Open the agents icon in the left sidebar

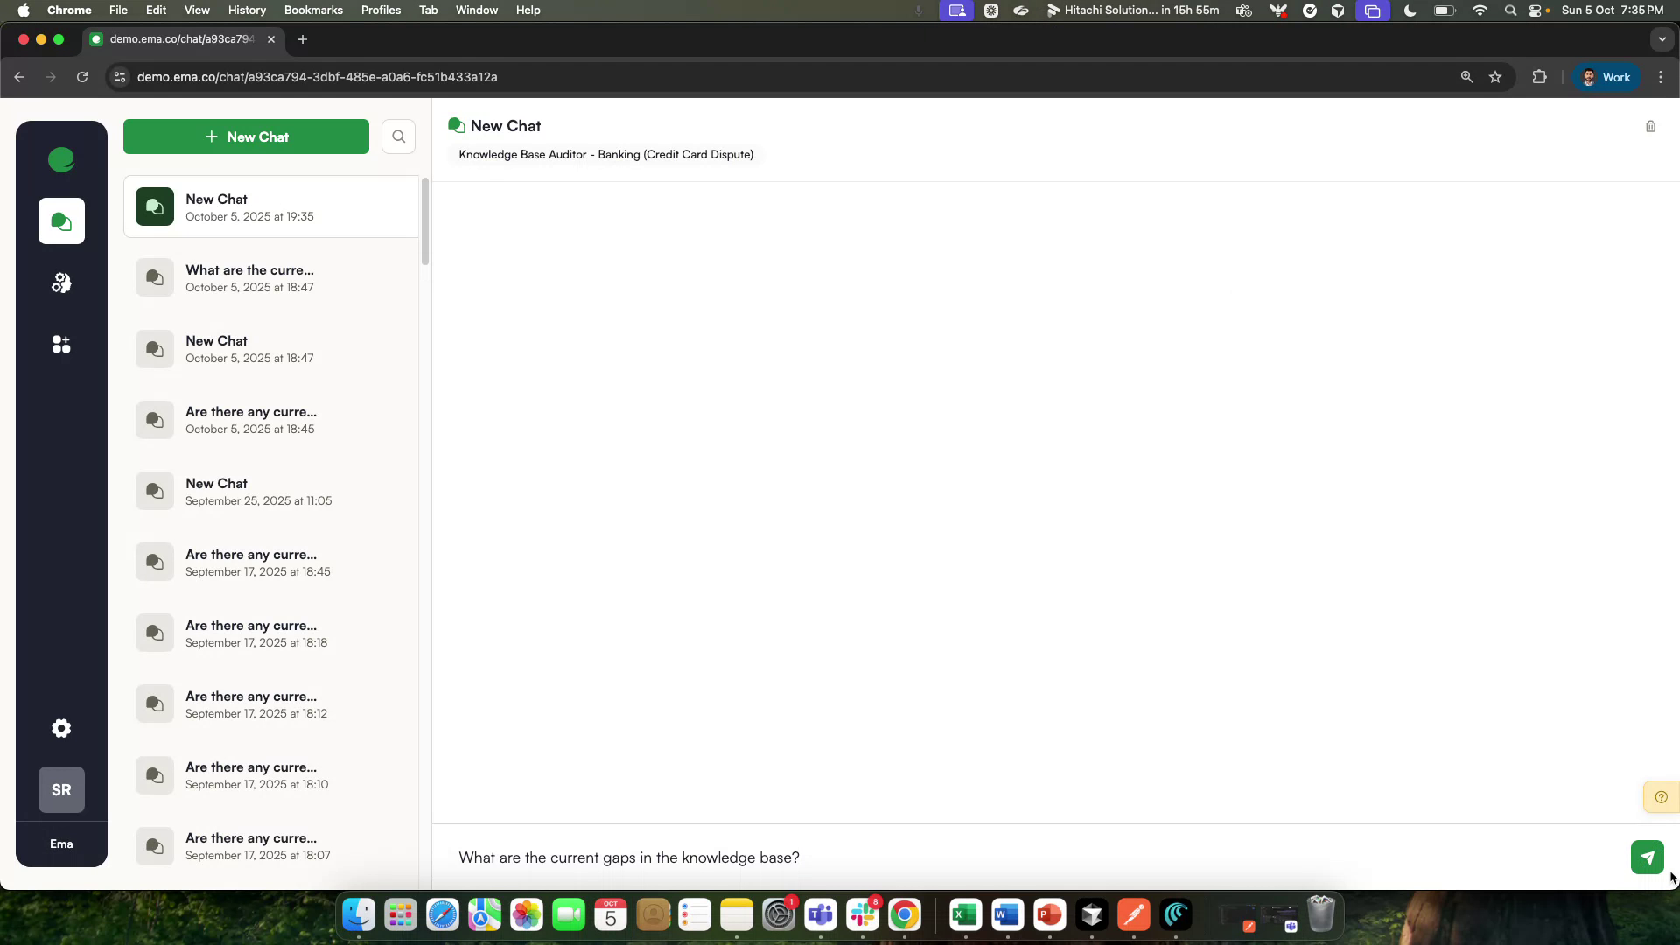pos(60,282)
